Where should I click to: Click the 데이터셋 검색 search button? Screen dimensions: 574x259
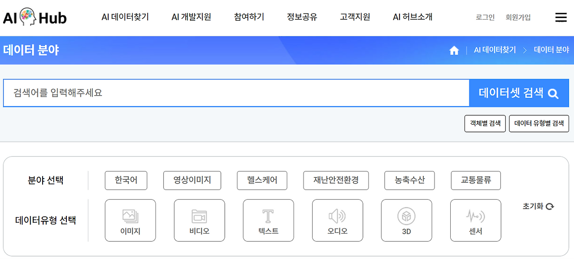point(519,93)
